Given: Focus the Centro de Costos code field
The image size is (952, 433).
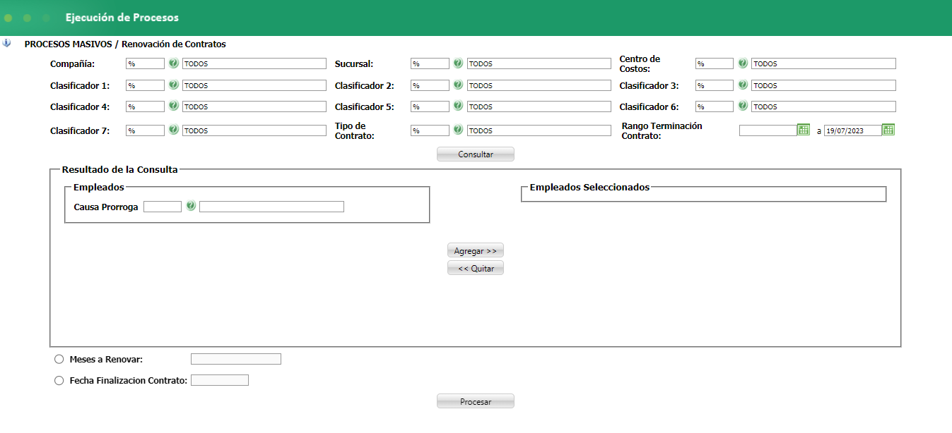Looking at the screenshot, I should [715, 63].
